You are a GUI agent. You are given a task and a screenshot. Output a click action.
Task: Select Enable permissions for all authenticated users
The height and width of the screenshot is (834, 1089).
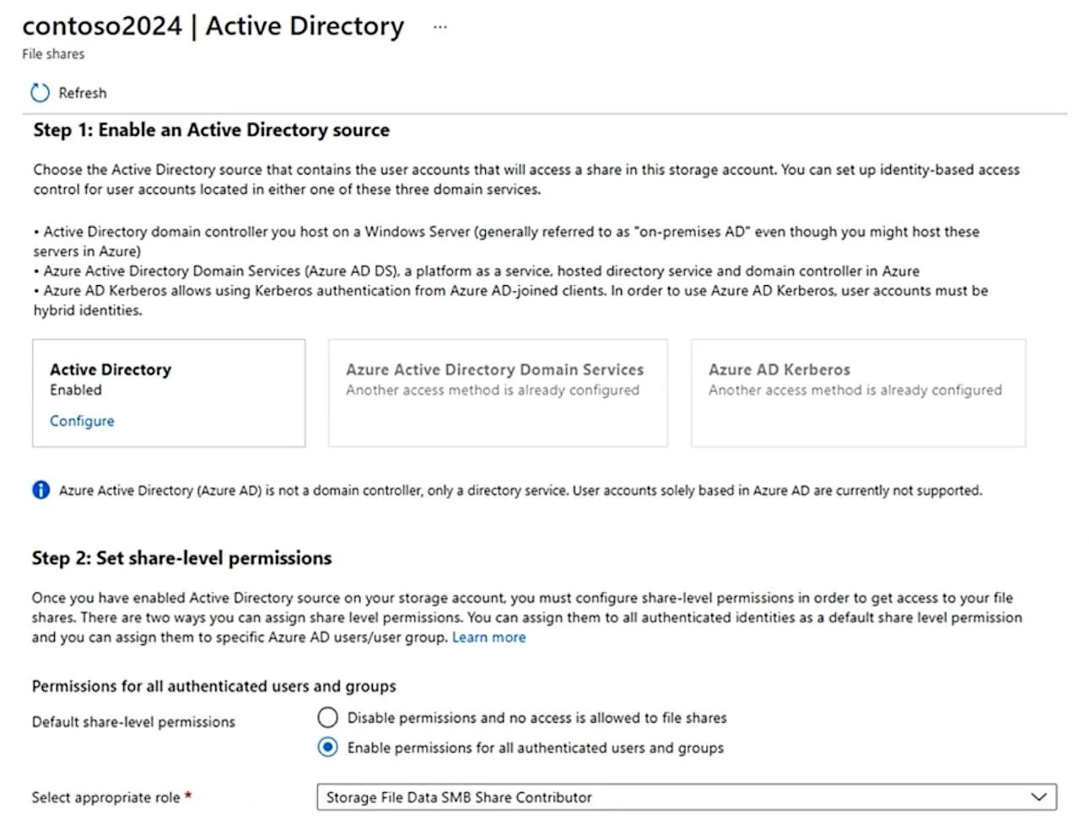pos(327,747)
